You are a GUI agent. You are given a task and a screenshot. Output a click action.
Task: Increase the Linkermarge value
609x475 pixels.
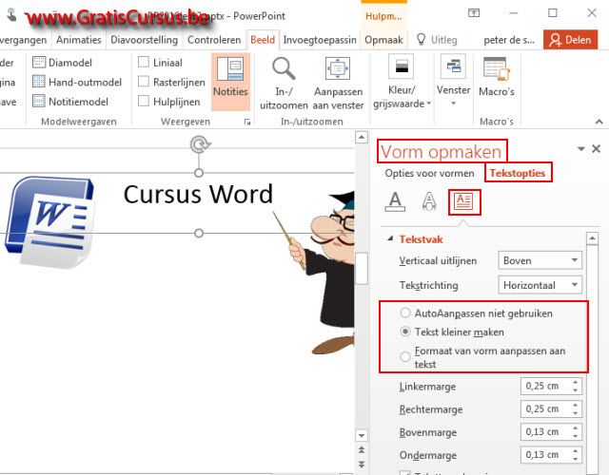(575, 382)
